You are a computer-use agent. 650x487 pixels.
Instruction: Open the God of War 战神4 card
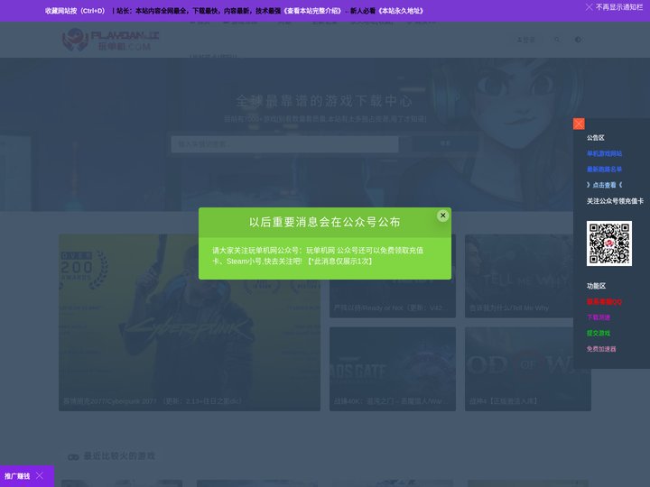point(528,369)
